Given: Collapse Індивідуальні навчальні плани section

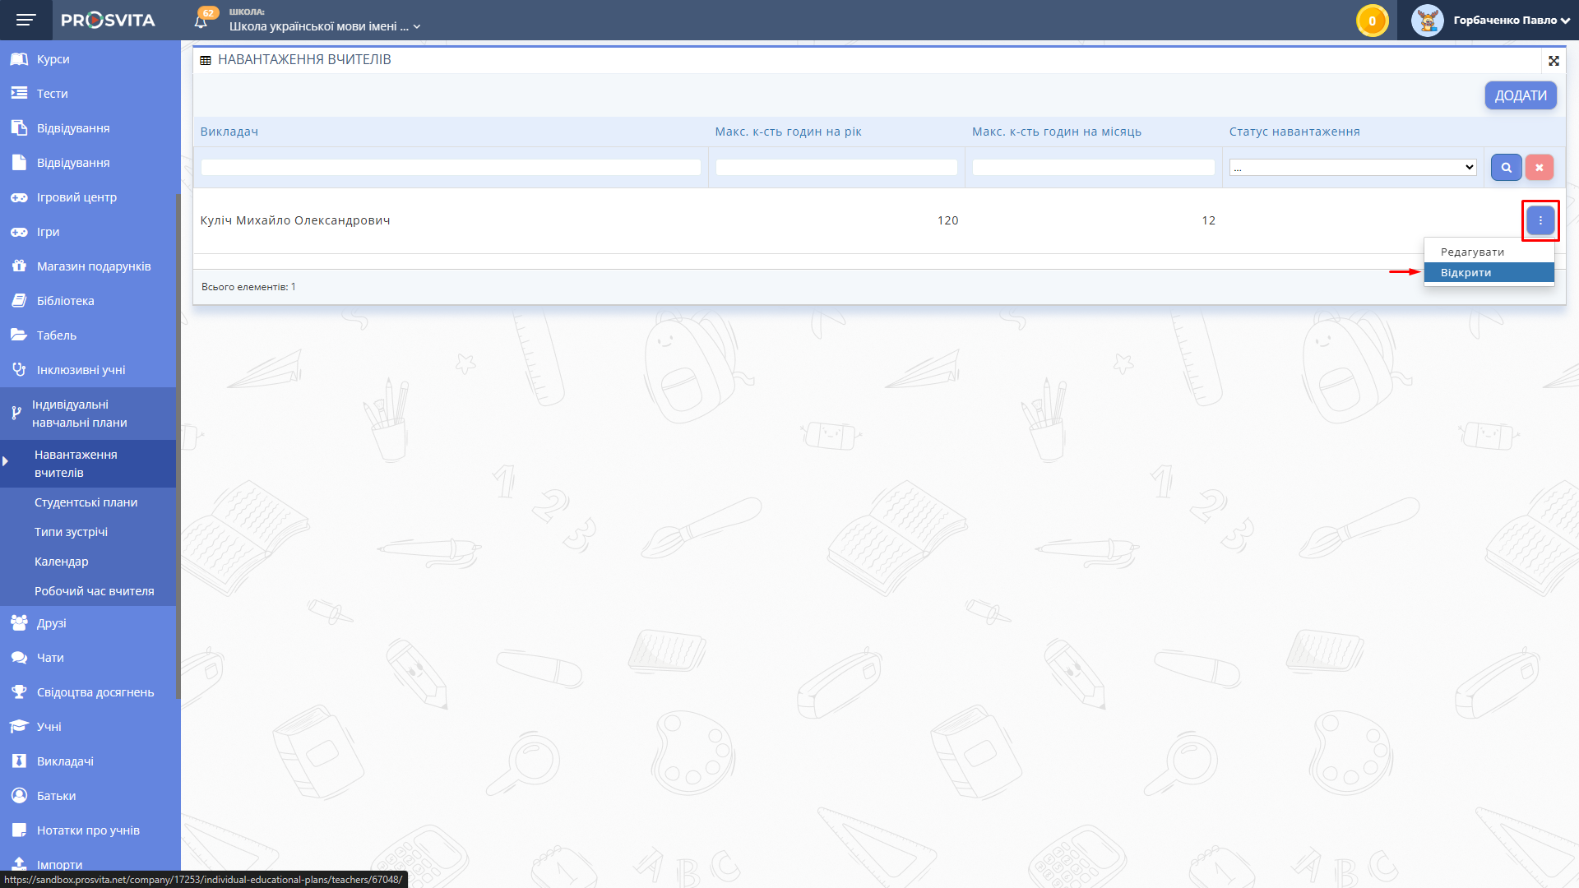Looking at the screenshot, I should click(x=80, y=414).
